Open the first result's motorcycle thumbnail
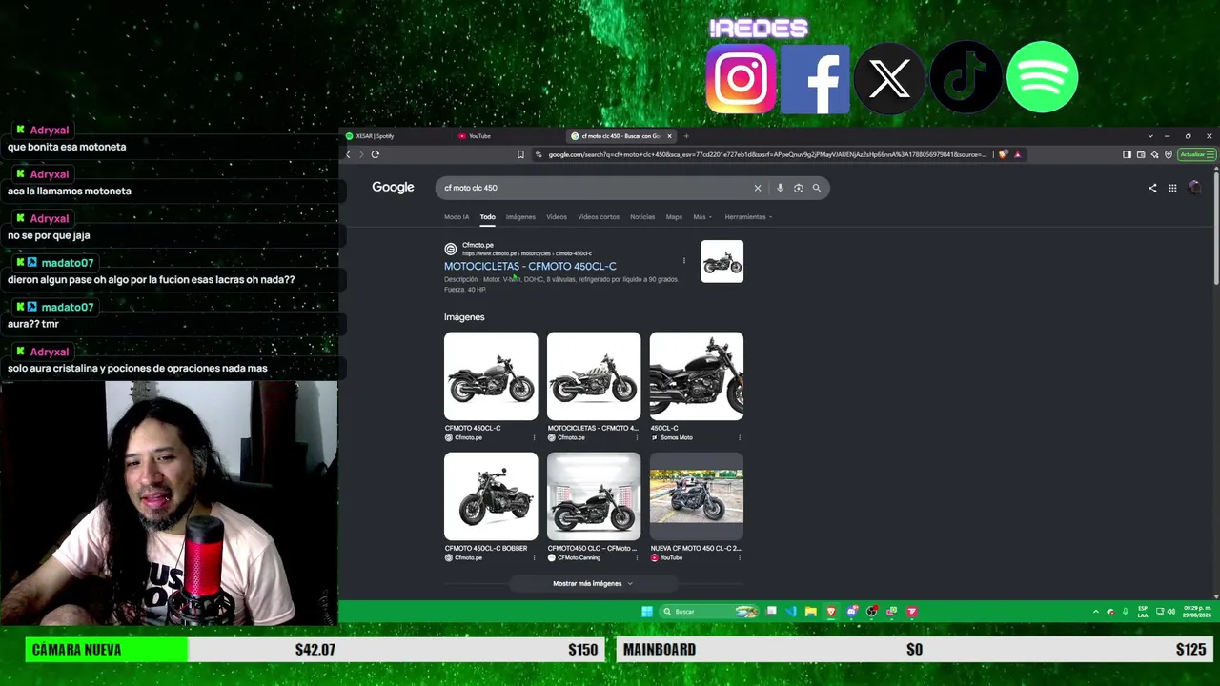 click(x=722, y=261)
